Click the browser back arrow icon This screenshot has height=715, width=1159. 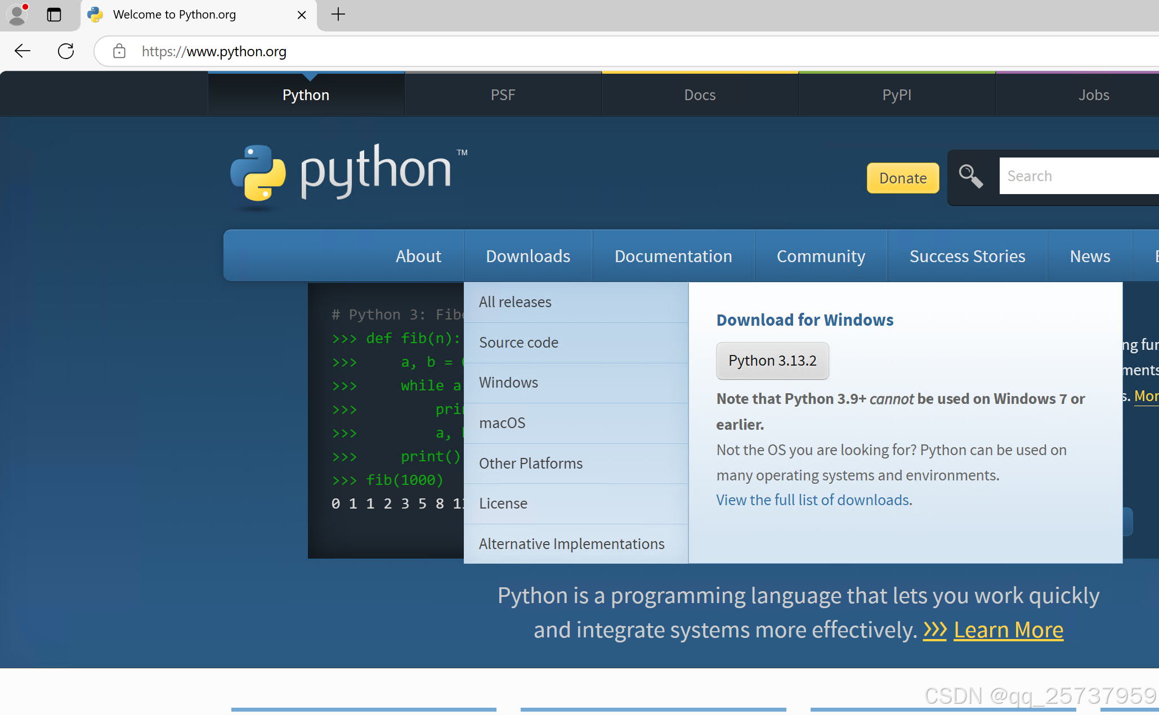[23, 51]
